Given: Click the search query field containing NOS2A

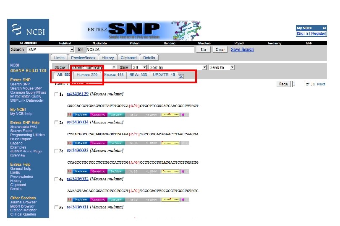Looking at the screenshot, I should coord(140,49).
